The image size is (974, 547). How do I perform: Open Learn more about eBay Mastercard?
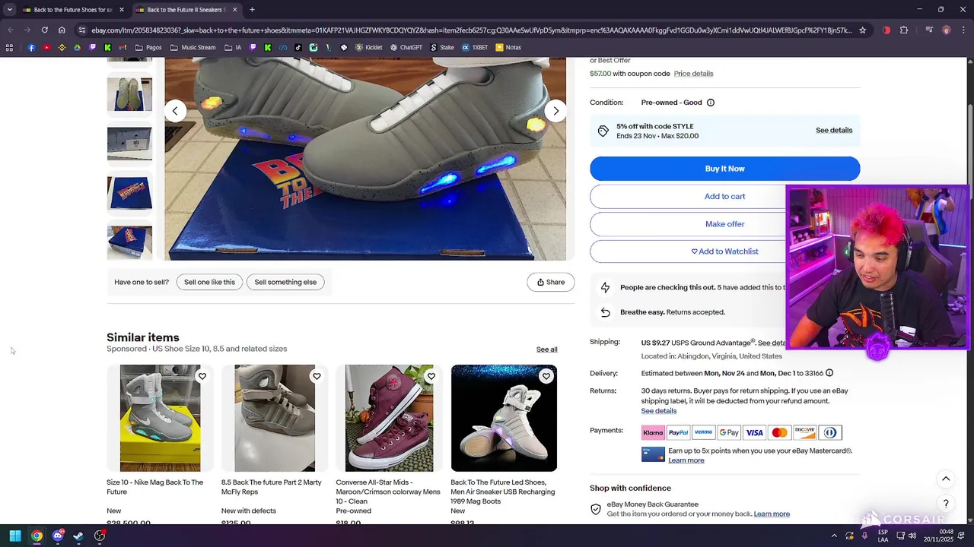pyautogui.click(x=686, y=460)
